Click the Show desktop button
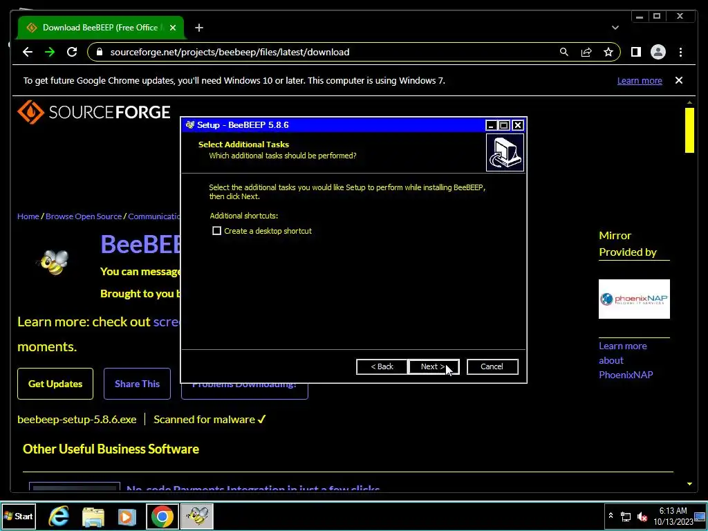The height and width of the screenshot is (531, 708). point(700,516)
